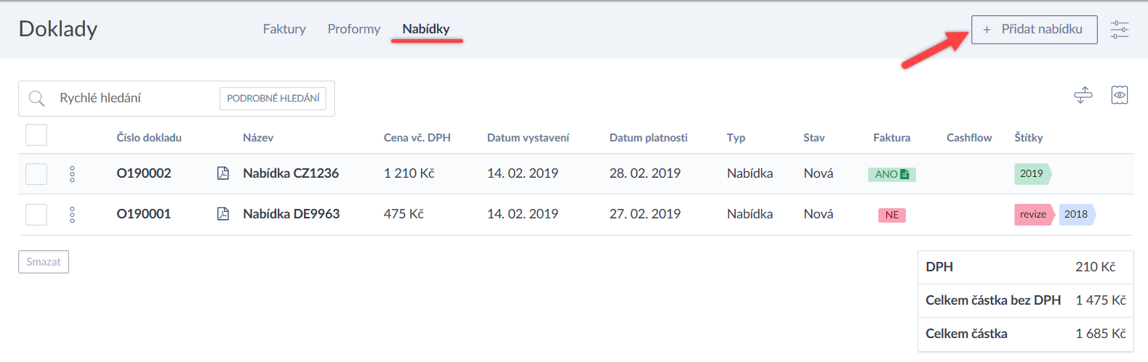Open PDF icon for Nabídka CZ1236
The height and width of the screenshot is (362, 1148).
(223, 173)
